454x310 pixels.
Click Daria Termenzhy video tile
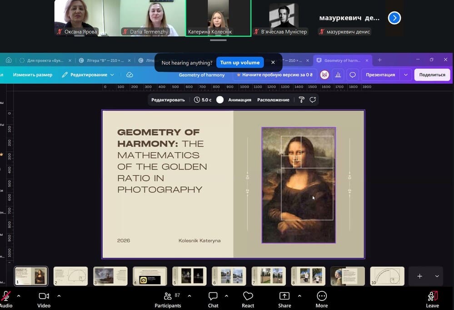coord(153,18)
